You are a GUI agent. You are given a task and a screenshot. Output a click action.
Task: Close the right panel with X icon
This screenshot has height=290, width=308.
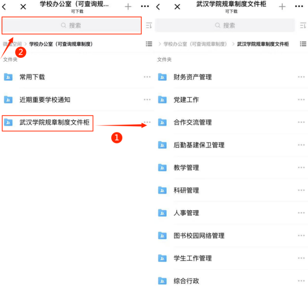click(177, 7)
